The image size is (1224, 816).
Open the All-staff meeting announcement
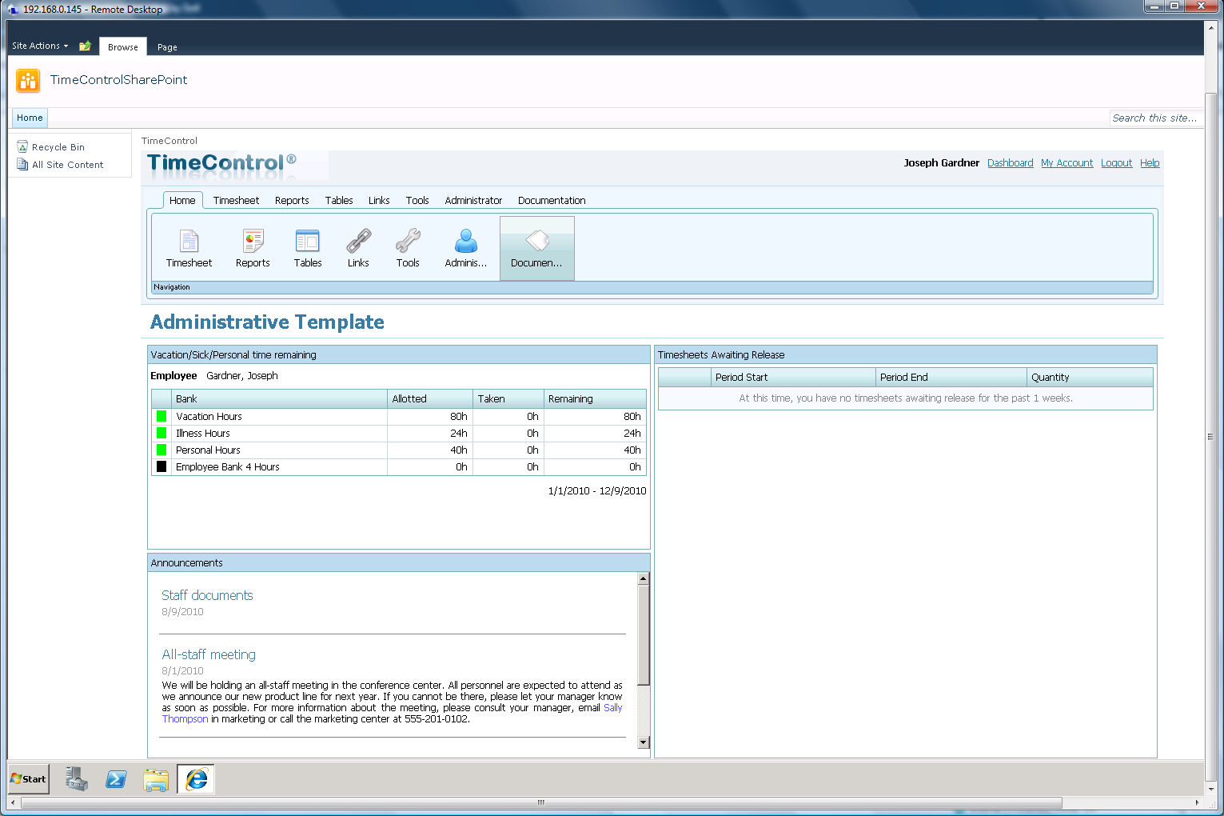point(209,654)
